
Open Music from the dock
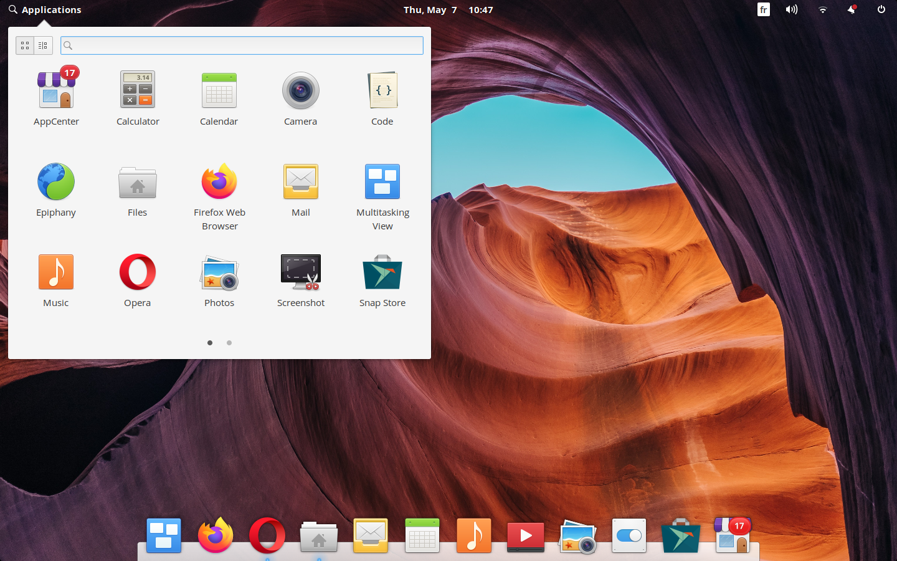pyautogui.click(x=474, y=535)
